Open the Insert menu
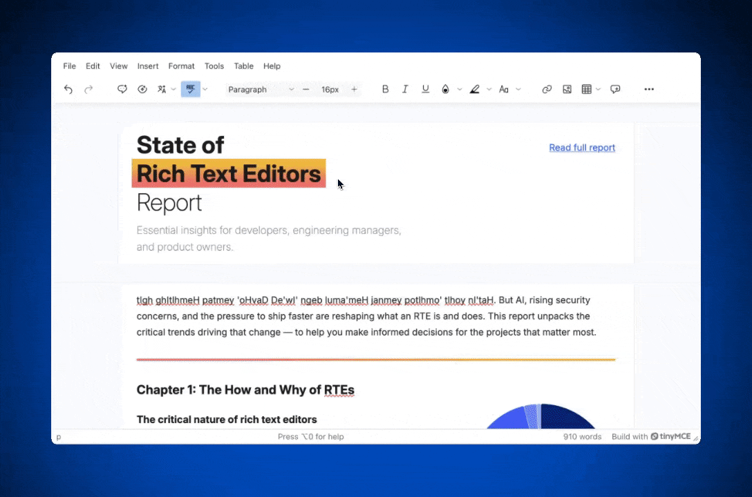This screenshot has height=497, width=752. click(x=148, y=66)
